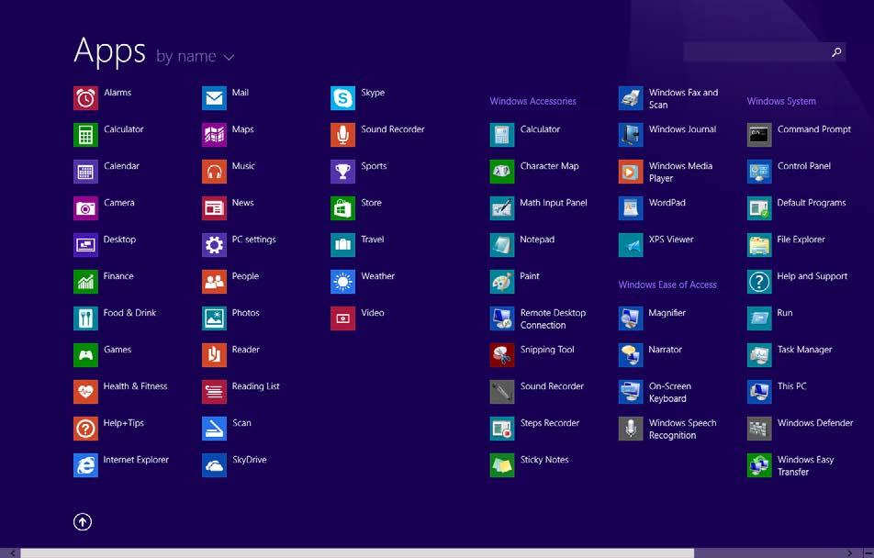Select the 'Default Programs' label

(x=812, y=203)
